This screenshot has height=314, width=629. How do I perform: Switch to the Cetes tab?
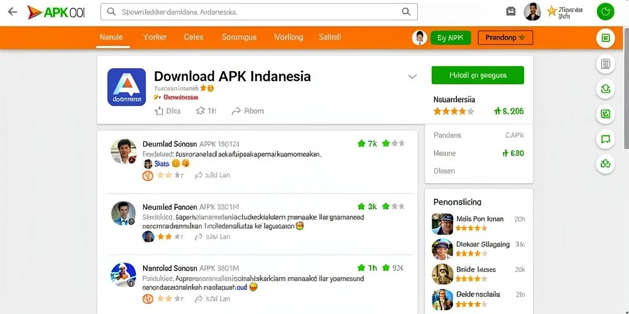pyautogui.click(x=193, y=37)
